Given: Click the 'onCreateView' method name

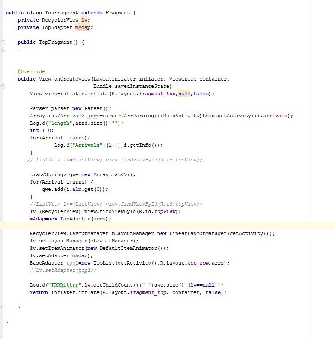Looking at the screenshot, I should click(72, 79).
